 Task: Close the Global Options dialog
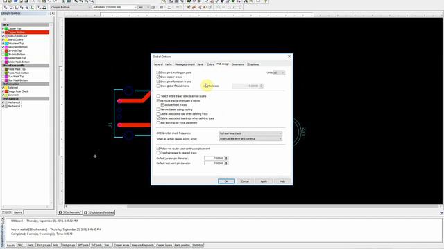(289, 57)
